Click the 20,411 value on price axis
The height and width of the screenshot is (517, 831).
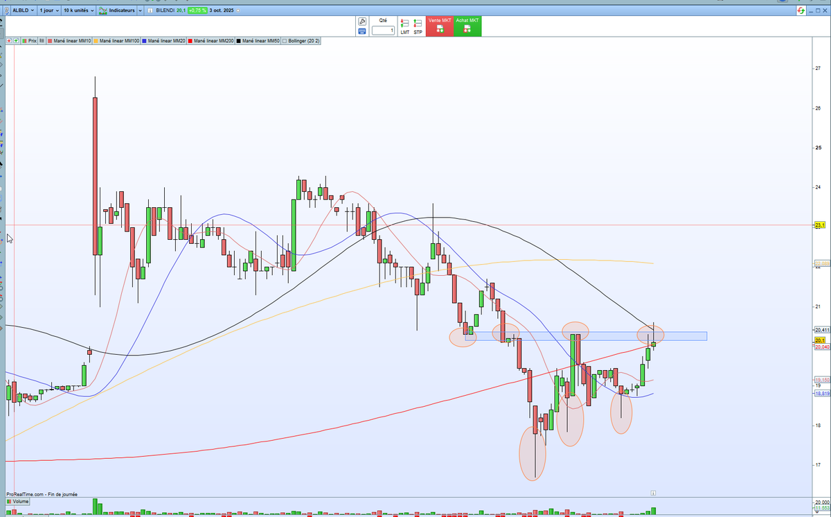(x=821, y=330)
